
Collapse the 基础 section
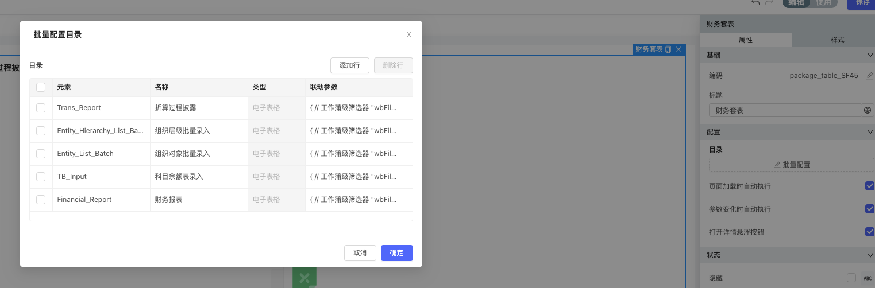[869, 55]
